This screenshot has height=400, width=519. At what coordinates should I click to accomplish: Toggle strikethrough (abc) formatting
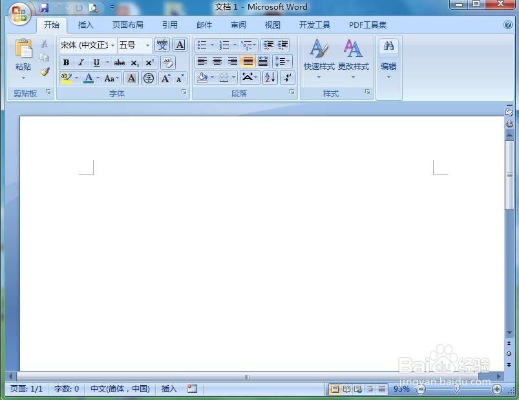[x=120, y=62]
